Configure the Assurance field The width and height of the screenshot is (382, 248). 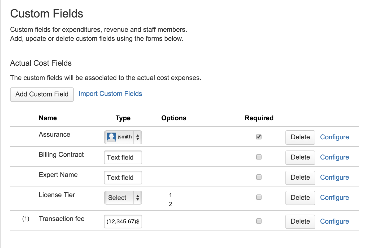click(334, 137)
